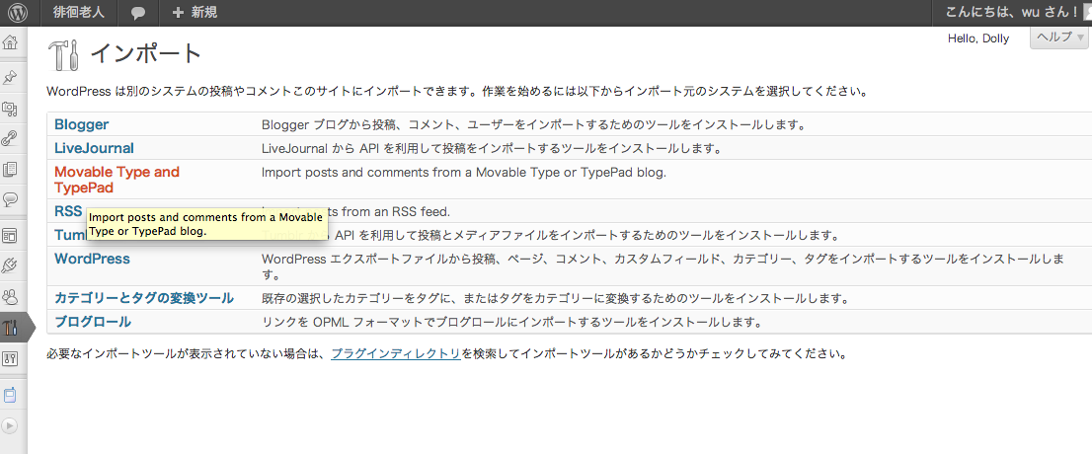
Task: Click the intro sentence starting 'WordPress は別のシステム'
Action: tap(457, 91)
